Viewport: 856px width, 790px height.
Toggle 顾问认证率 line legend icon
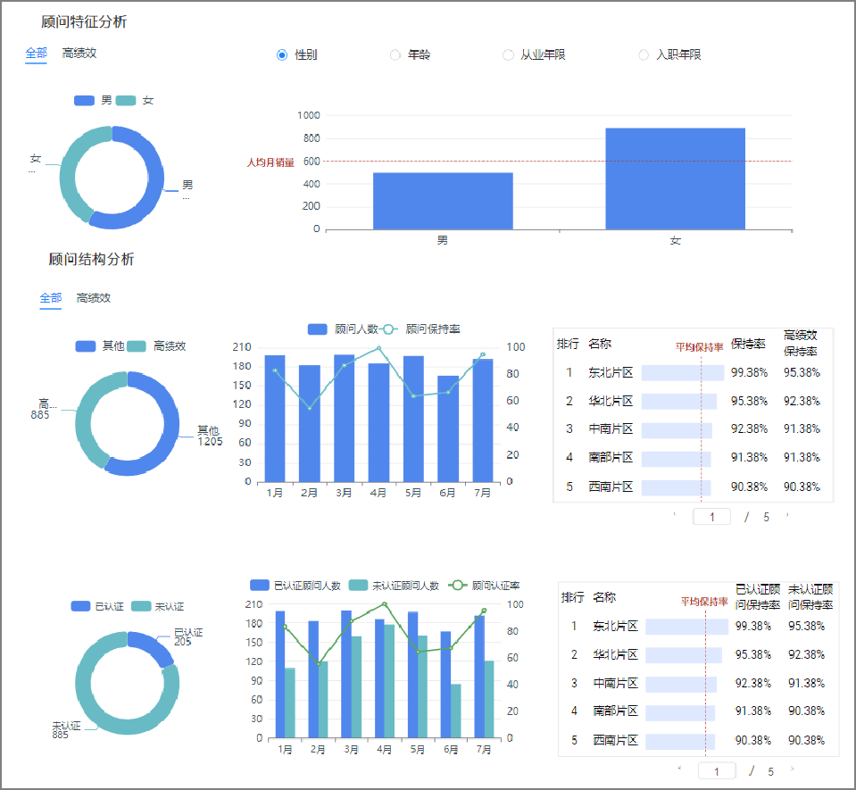click(458, 586)
